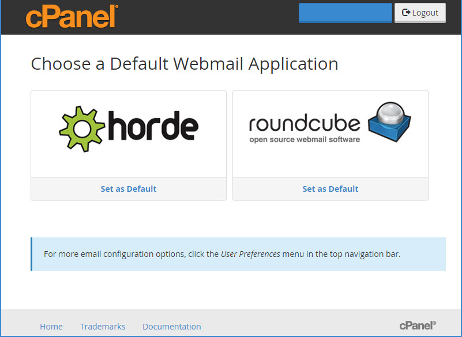Screen dimensions: 462x337
Task: Open the Trademarks footer link
Action: pos(103,327)
